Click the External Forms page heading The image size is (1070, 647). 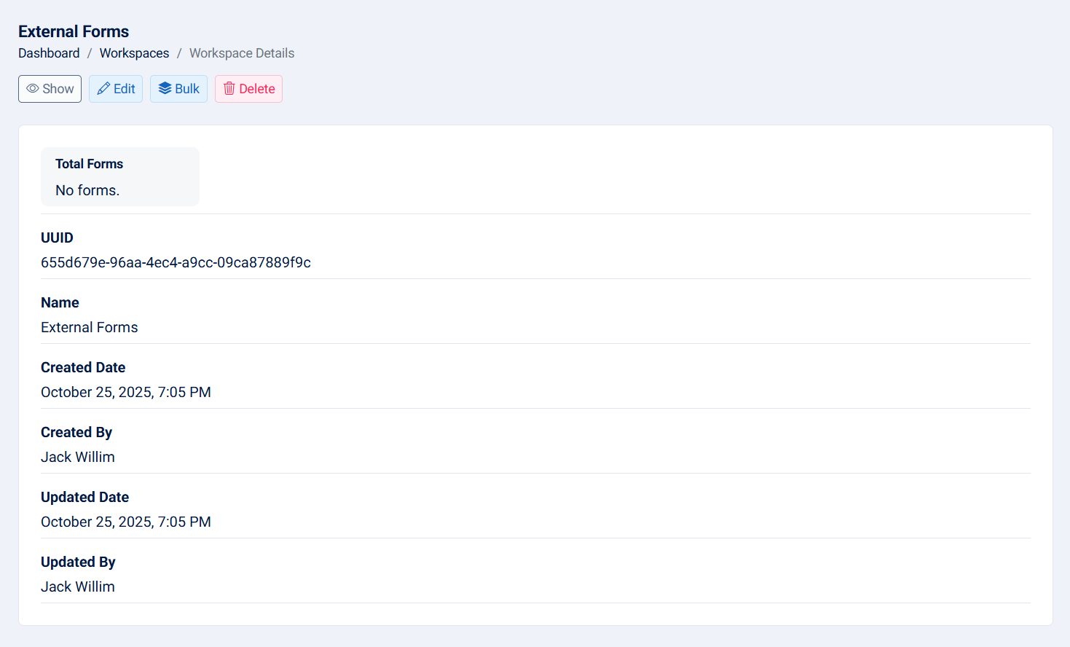(x=74, y=31)
